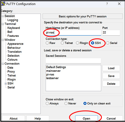Collapse the Window category tree
Viewport: 125px width, 122px height.
[x=3, y=40]
